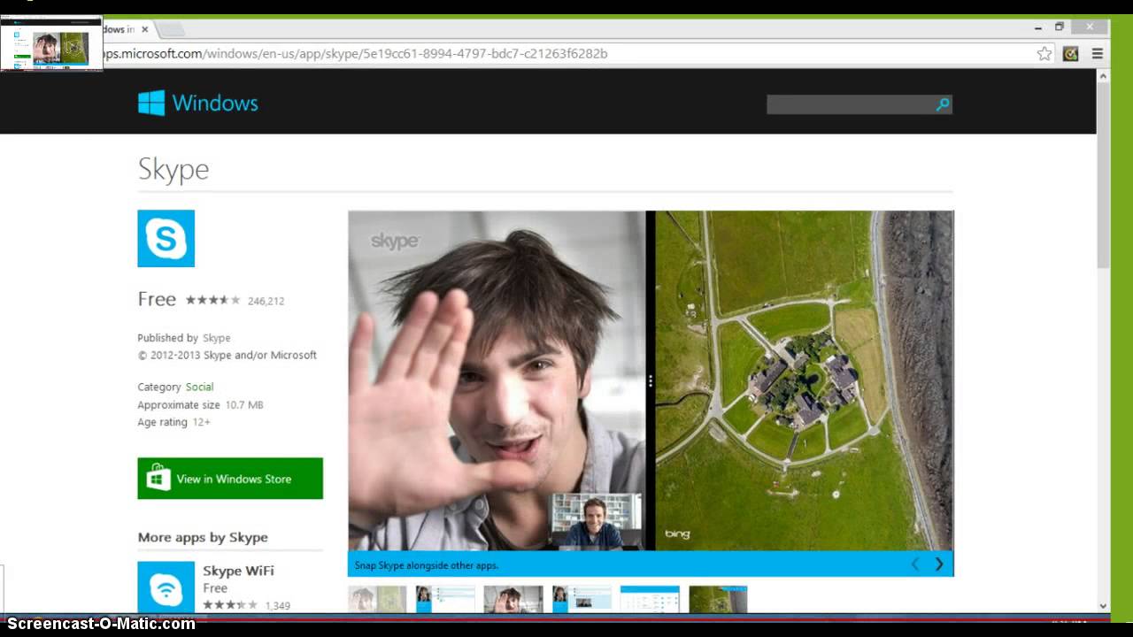Select the sixth aerial screenshot thumbnail
Screen dimensions: 1133x637
tap(718, 599)
